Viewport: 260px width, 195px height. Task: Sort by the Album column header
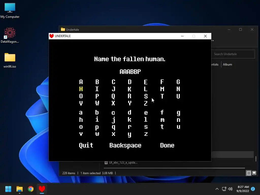point(227,64)
